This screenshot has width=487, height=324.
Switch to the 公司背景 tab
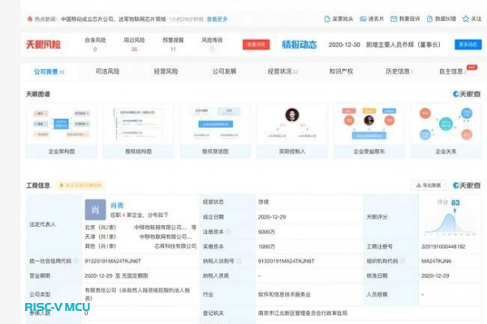(49, 71)
